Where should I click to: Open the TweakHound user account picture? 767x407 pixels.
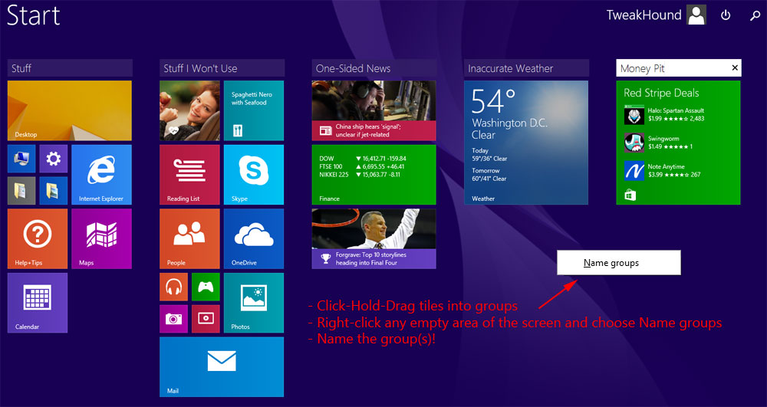point(696,15)
